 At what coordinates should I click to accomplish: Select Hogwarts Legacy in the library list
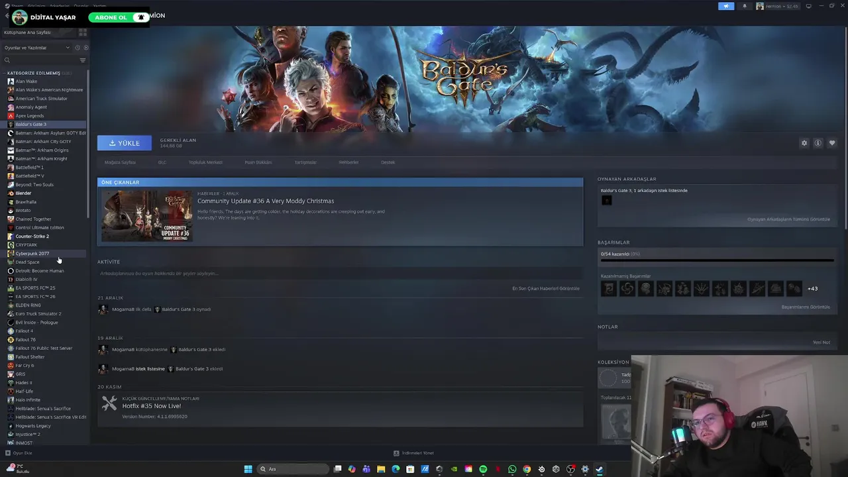33,426
